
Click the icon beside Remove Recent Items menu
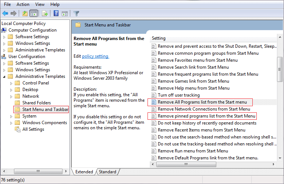[x=154, y=130]
